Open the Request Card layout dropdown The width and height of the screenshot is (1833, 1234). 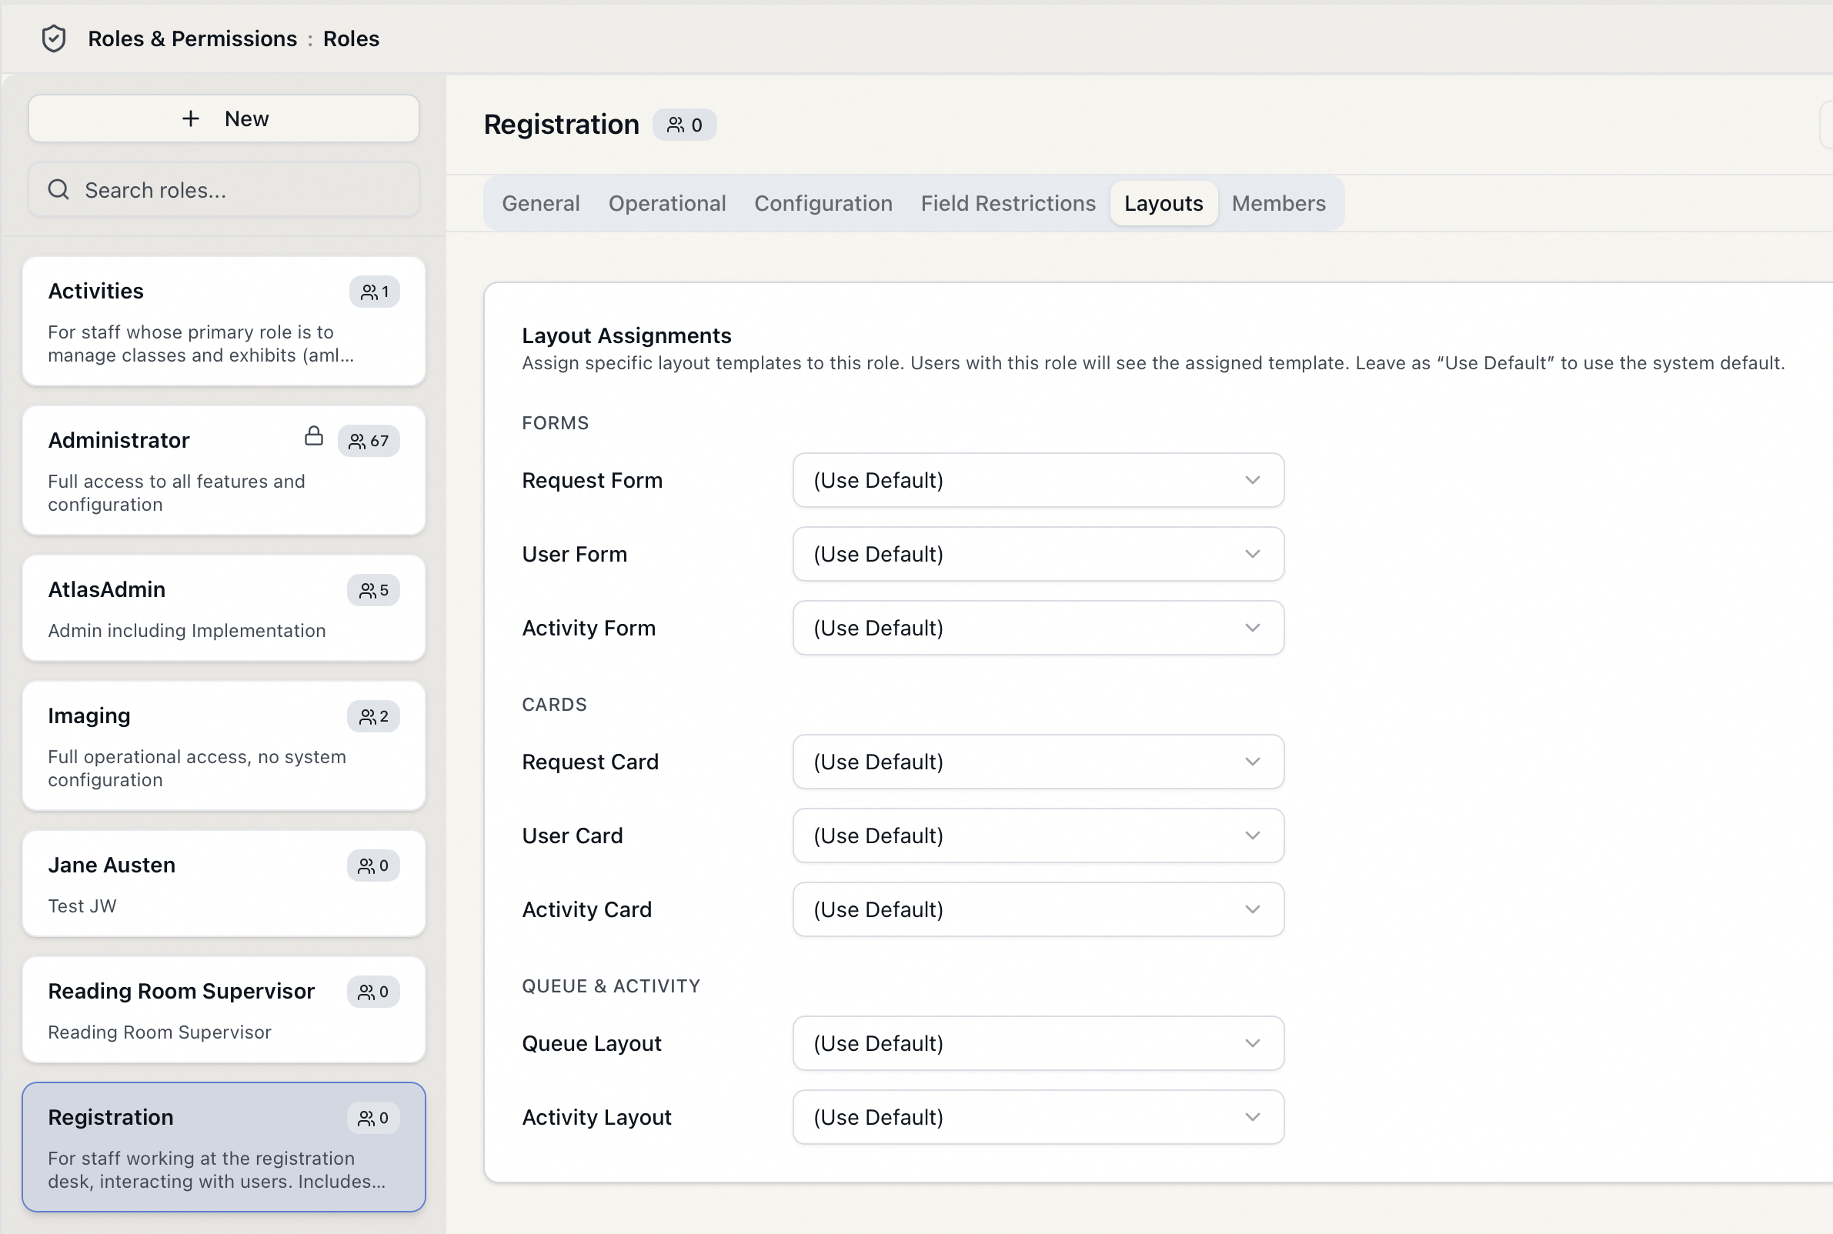coord(1038,762)
